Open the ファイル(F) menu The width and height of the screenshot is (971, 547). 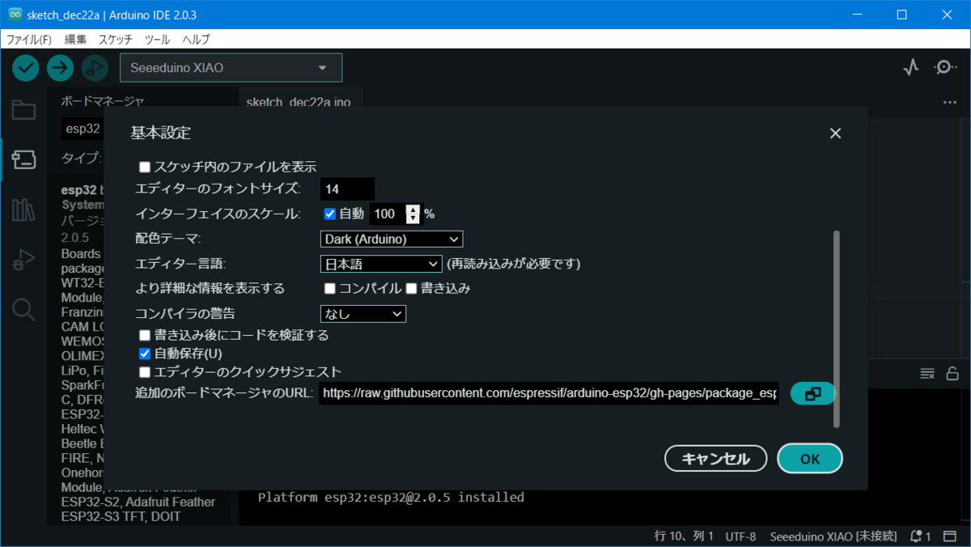[x=29, y=39]
